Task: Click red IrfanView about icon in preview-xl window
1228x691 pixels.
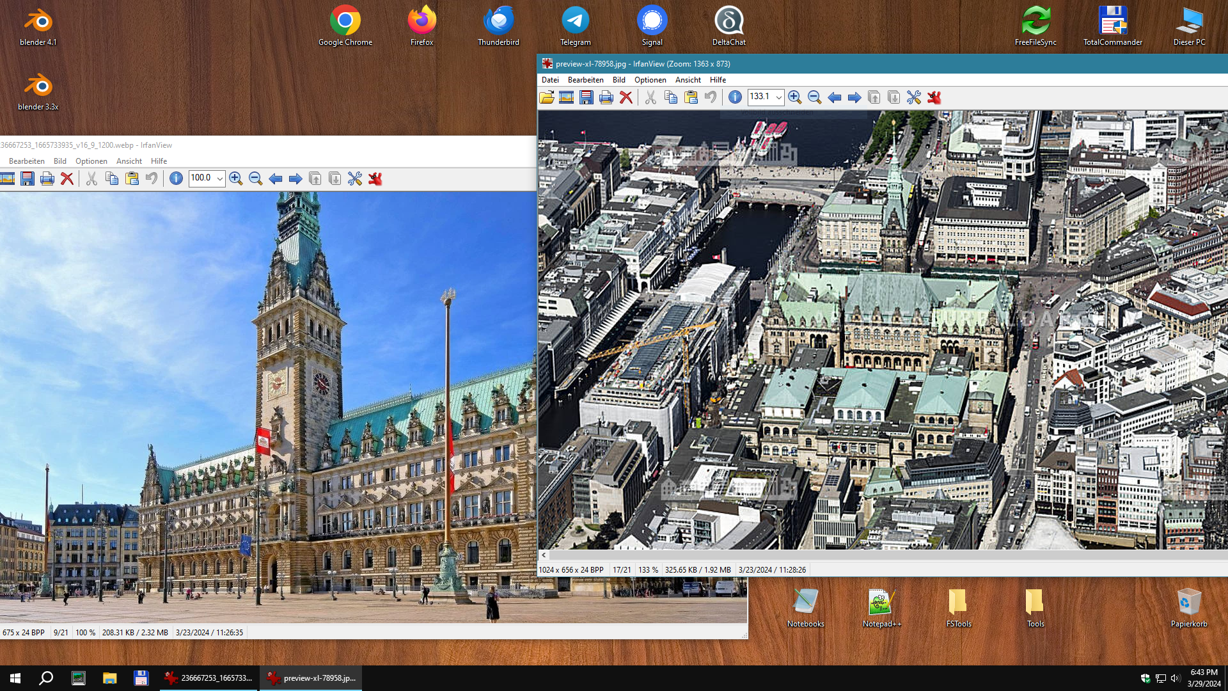Action: click(934, 97)
